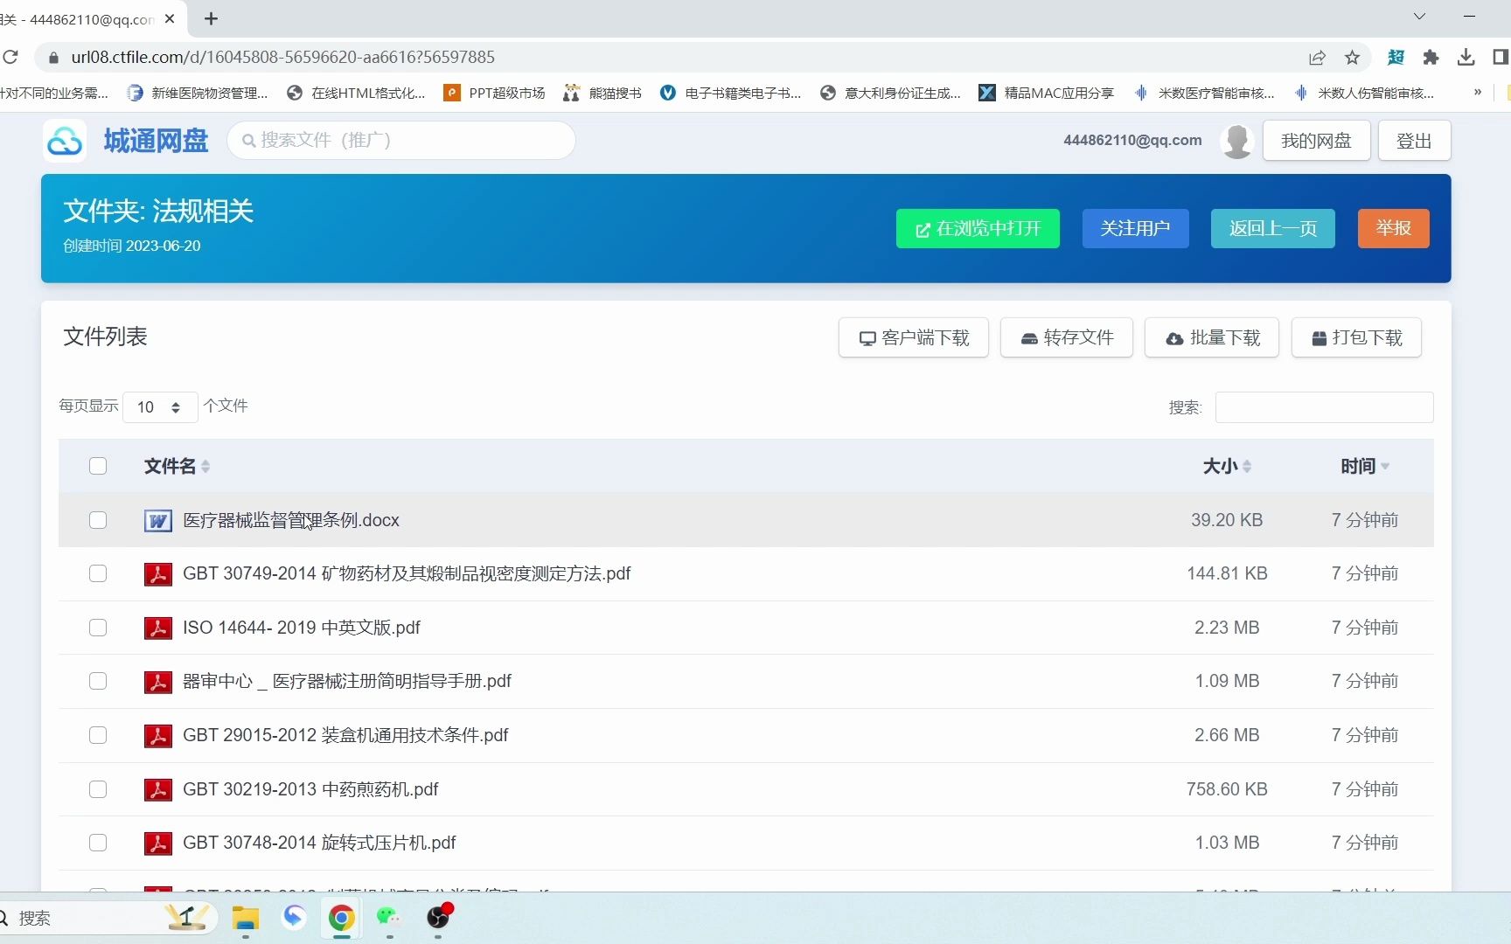Check the box for ISO 14644-2019 中英文版.pdf
This screenshot has width=1511, height=944.
click(x=98, y=628)
